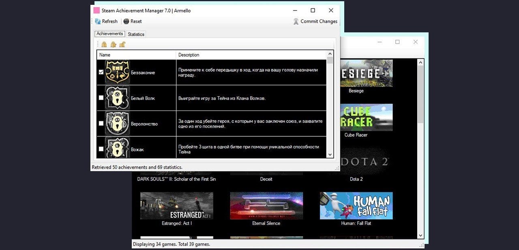
Task: Open the Achievements tab
Action: click(109, 34)
